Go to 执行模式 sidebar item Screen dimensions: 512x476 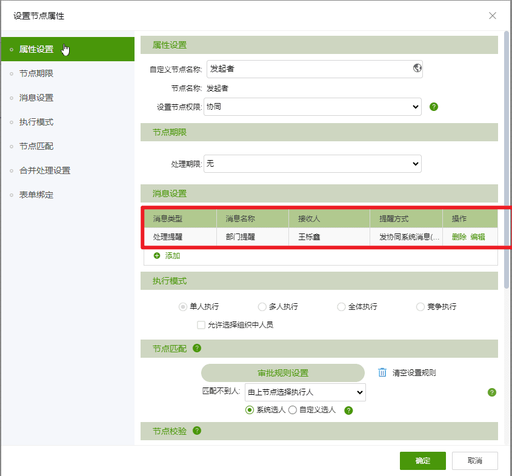point(68,122)
